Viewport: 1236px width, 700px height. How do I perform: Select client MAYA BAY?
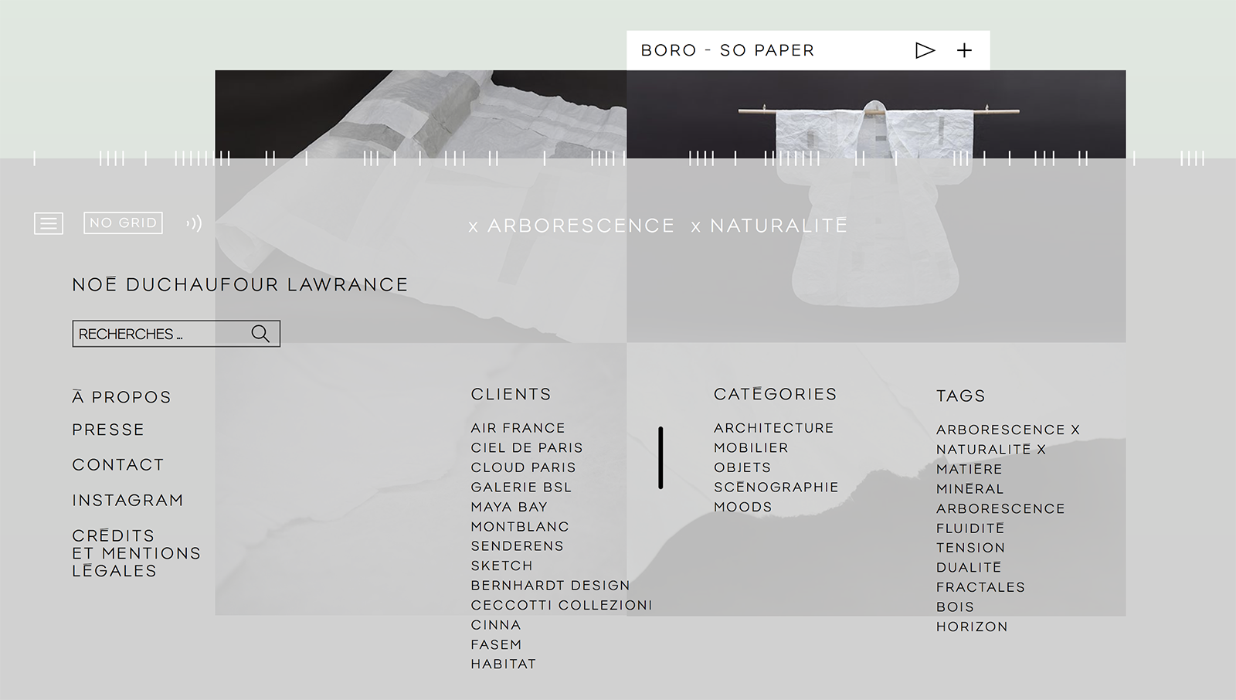509,507
